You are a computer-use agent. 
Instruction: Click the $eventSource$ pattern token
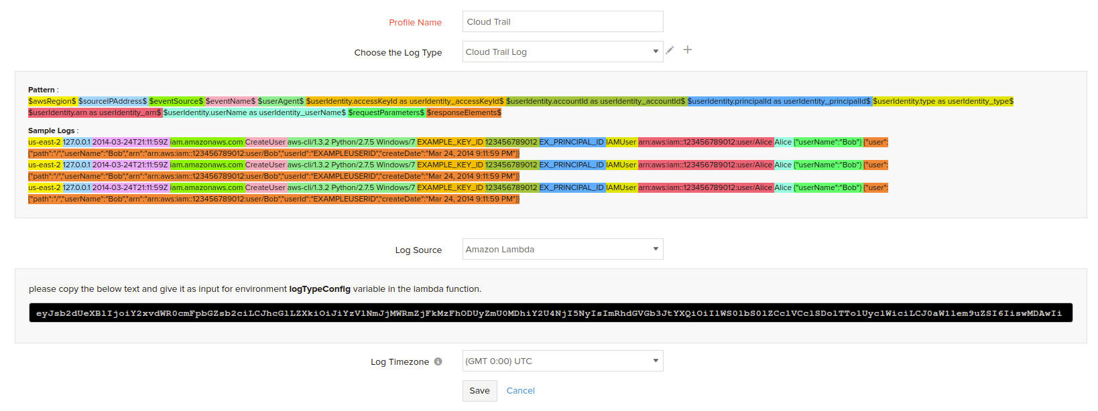point(176,101)
